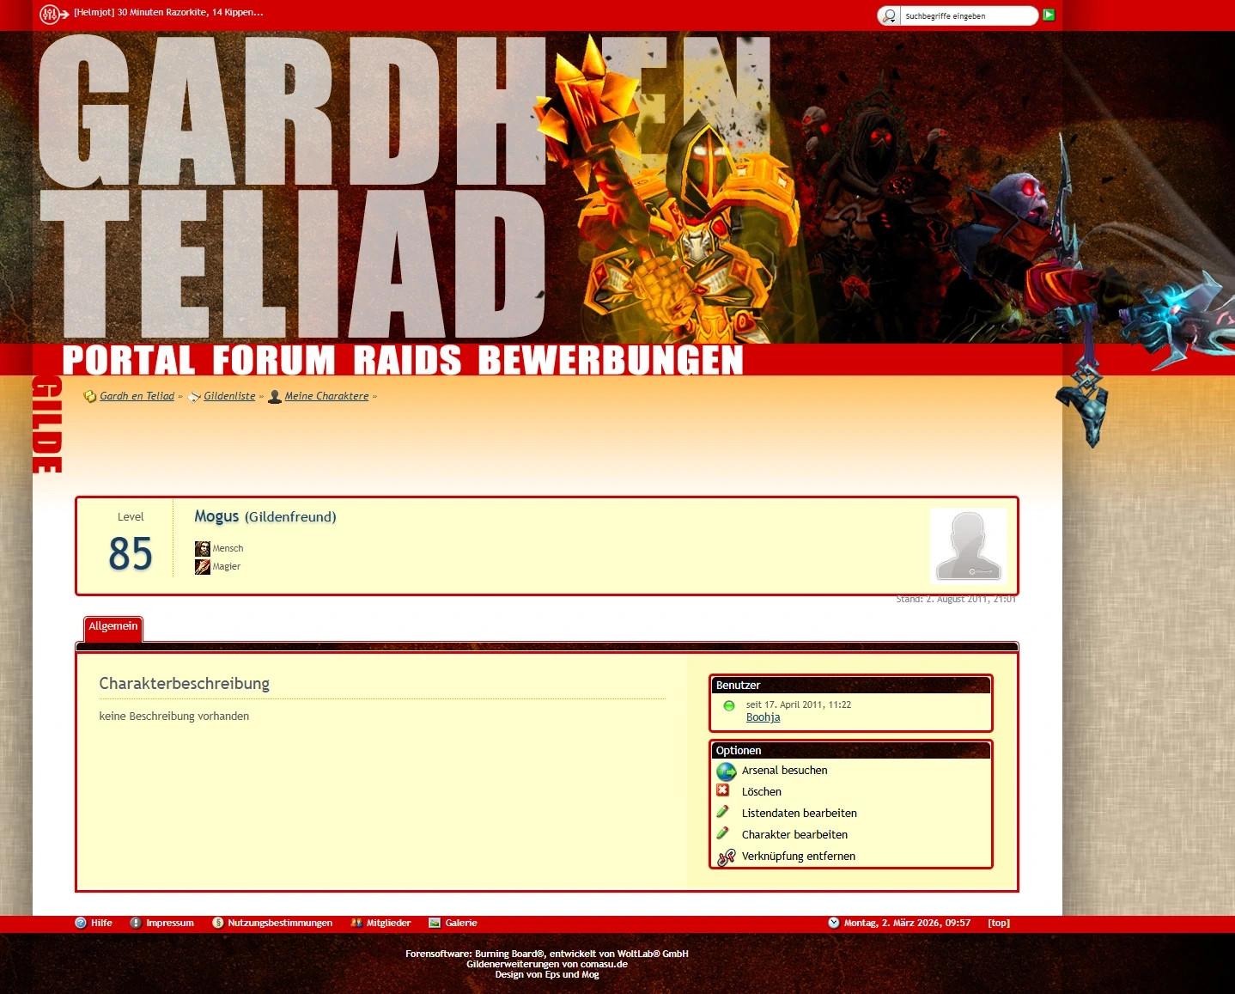
Task: Click the Arsenal besuchen globe icon
Action: point(727,771)
